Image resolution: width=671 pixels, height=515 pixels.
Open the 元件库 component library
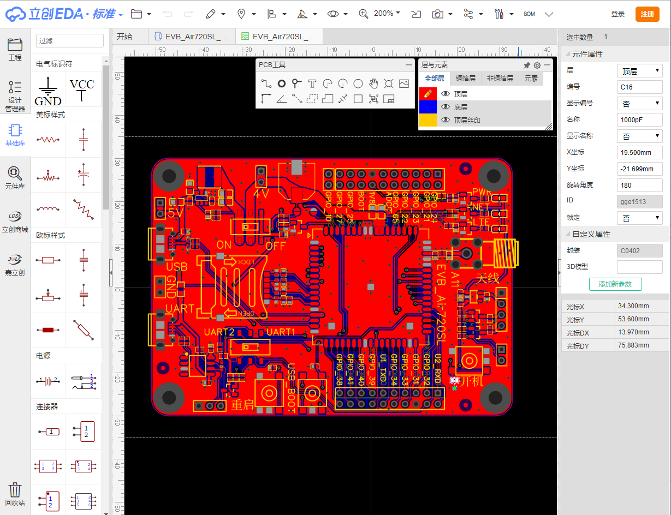pyautogui.click(x=15, y=178)
